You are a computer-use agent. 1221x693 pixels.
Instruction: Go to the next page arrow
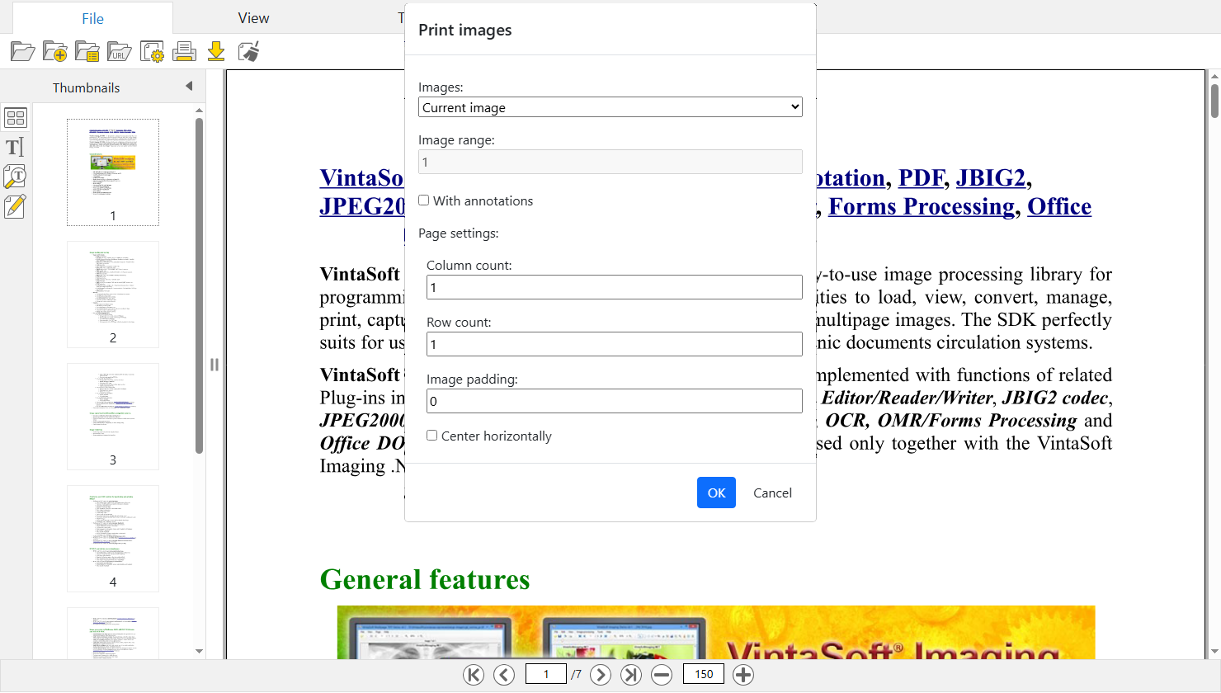[601, 675]
